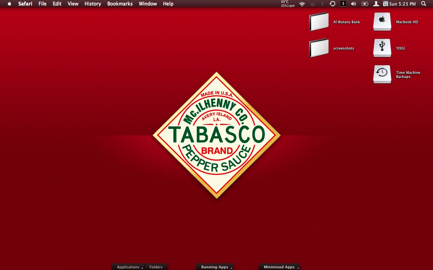433x270 pixels.
Task: Click the screenshots folder label
Action: click(343, 48)
